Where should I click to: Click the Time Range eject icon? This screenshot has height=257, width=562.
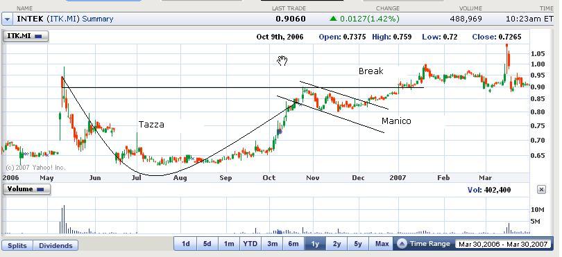402,244
